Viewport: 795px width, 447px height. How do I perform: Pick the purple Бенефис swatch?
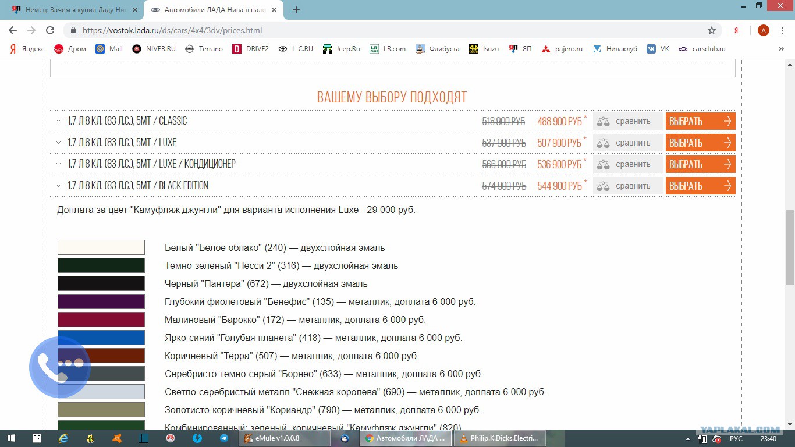(101, 301)
